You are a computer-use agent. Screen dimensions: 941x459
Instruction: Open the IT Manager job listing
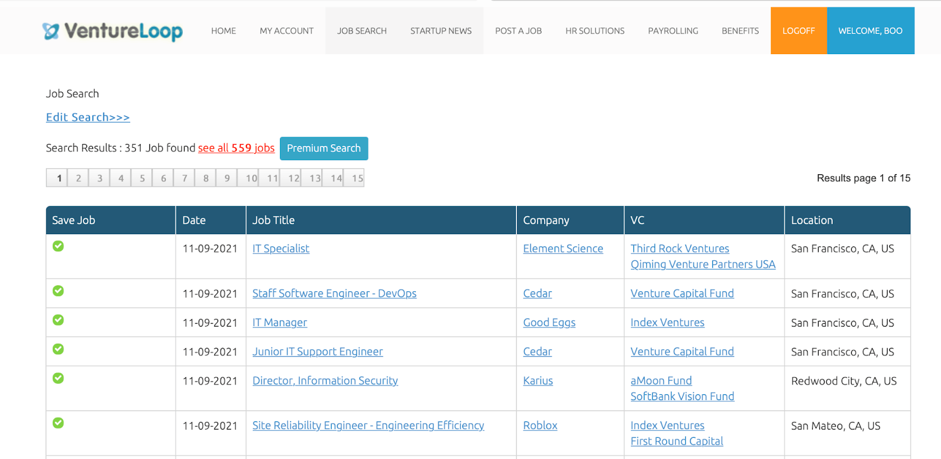279,322
